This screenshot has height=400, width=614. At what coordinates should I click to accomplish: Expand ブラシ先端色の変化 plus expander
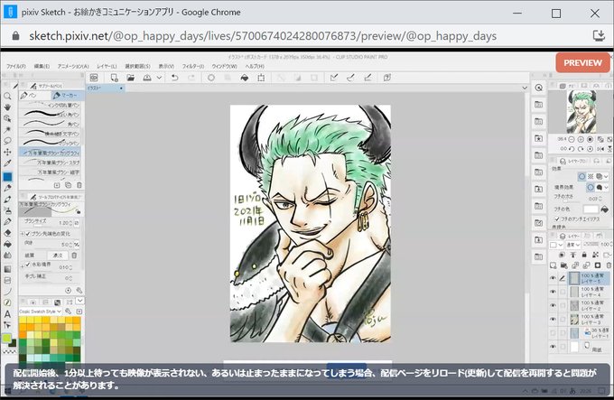click(x=23, y=234)
